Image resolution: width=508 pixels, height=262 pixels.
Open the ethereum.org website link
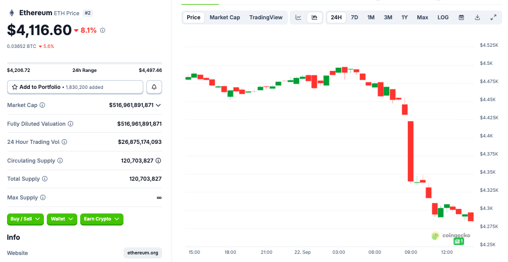pos(143,253)
